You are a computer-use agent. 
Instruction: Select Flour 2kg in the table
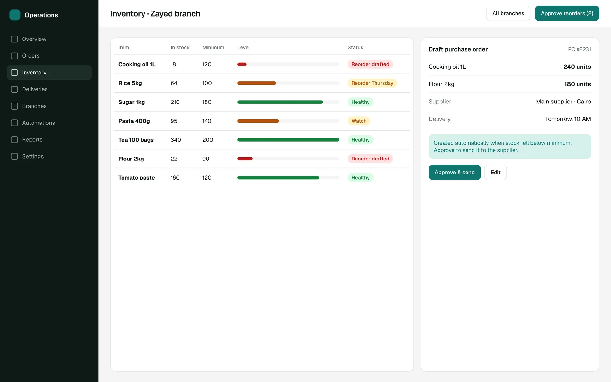tap(131, 159)
